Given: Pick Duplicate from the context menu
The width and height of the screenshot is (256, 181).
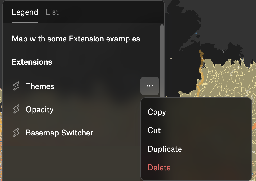Looking at the screenshot, I should tap(165, 149).
